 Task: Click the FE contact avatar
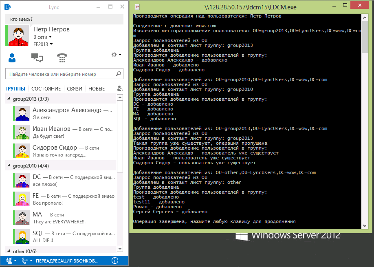tap(22, 199)
